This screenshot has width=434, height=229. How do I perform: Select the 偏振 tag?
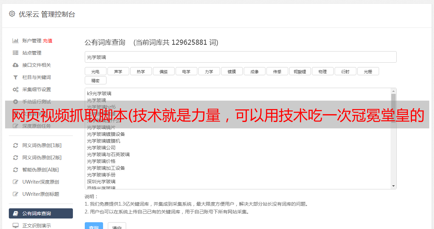pos(163,71)
